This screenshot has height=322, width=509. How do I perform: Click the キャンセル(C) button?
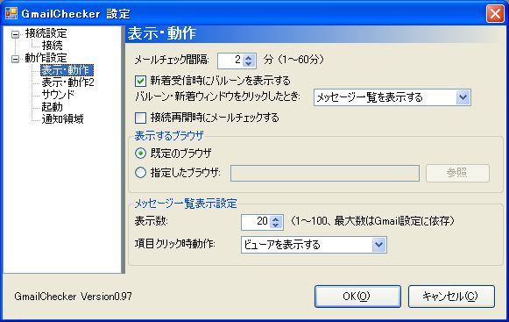pyautogui.click(x=451, y=297)
